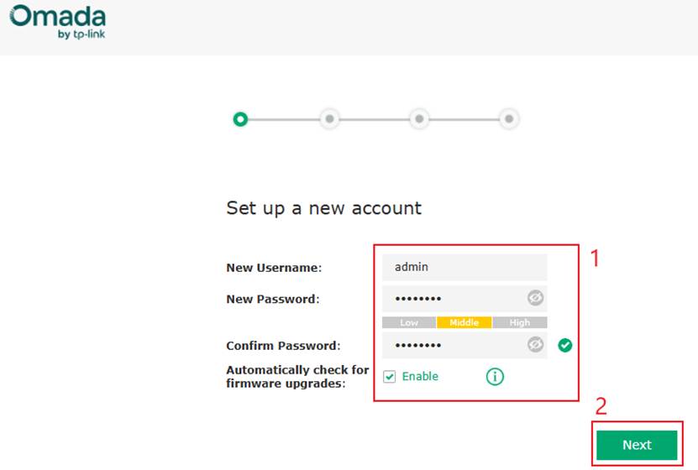Click the Omada by tp-link logo
The width and height of the screenshot is (698, 470).
tap(59, 23)
